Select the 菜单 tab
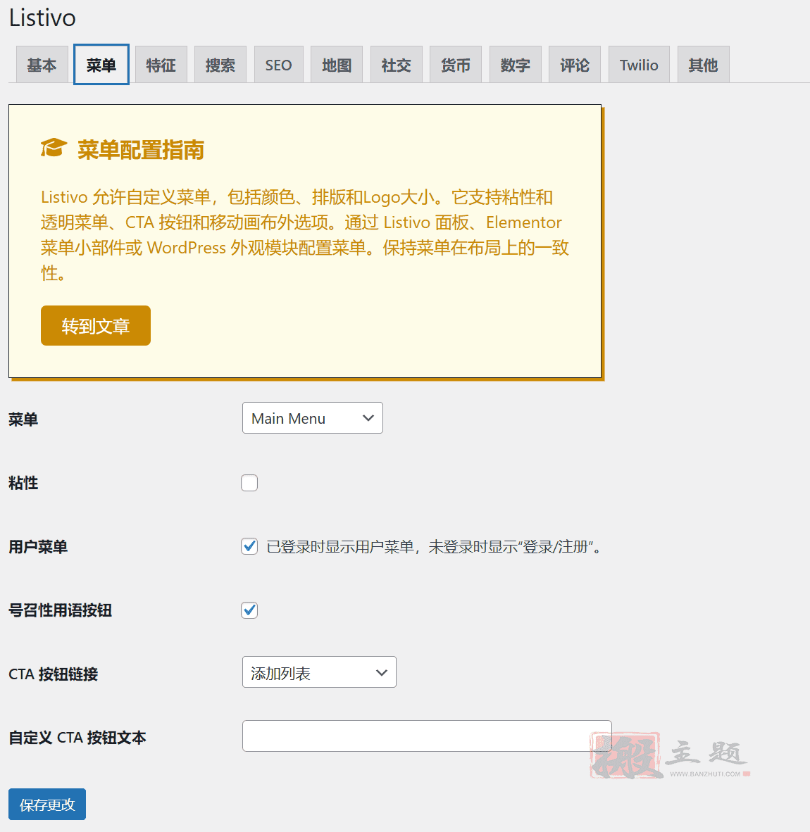The height and width of the screenshot is (832, 810). point(101,65)
